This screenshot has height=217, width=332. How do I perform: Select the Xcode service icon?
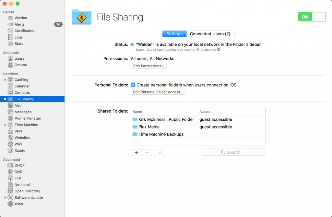[x=10, y=151]
